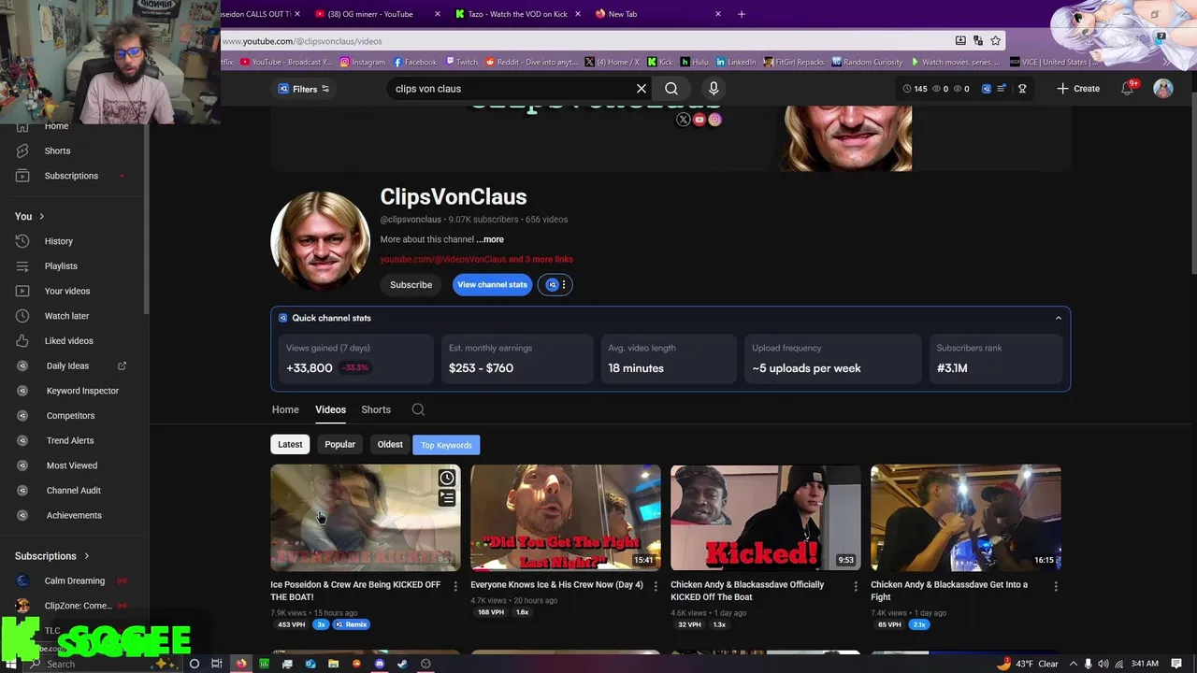
Task: Open Channel Audit in sidebar
Action: (x=73, y=490)
